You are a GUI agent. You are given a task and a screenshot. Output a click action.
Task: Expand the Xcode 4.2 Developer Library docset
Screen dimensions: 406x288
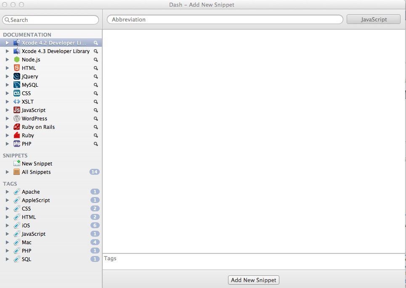tap(7, 43)
